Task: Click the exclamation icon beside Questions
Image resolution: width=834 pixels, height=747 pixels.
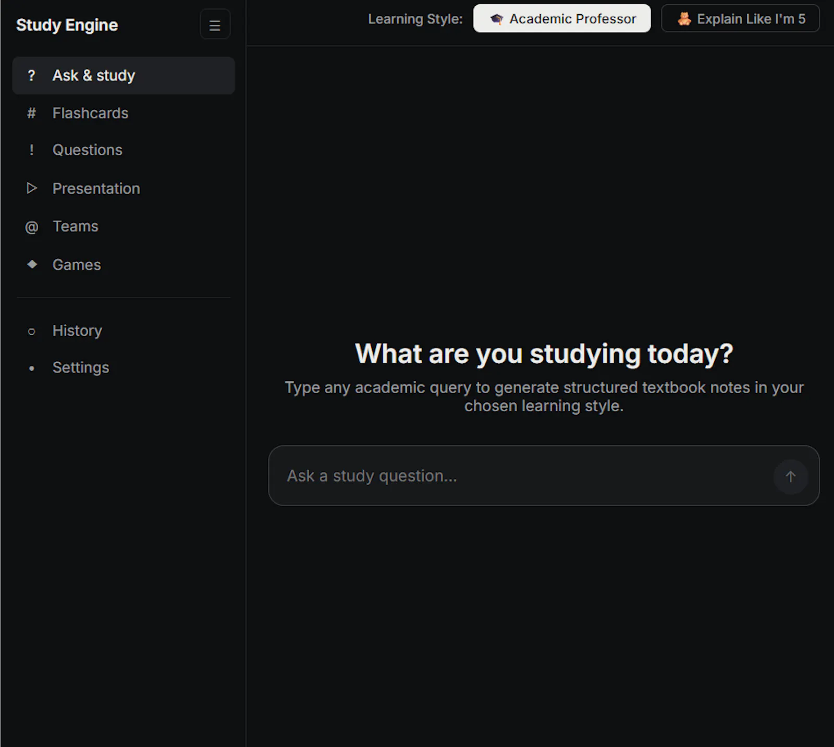Action: [x=31, y=150]
